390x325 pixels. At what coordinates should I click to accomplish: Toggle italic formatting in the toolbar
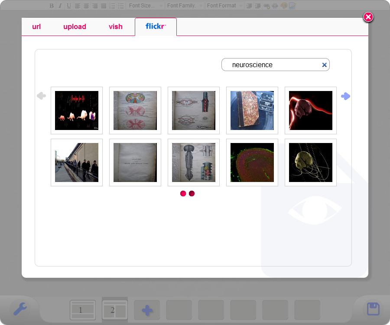coord(60,6)
